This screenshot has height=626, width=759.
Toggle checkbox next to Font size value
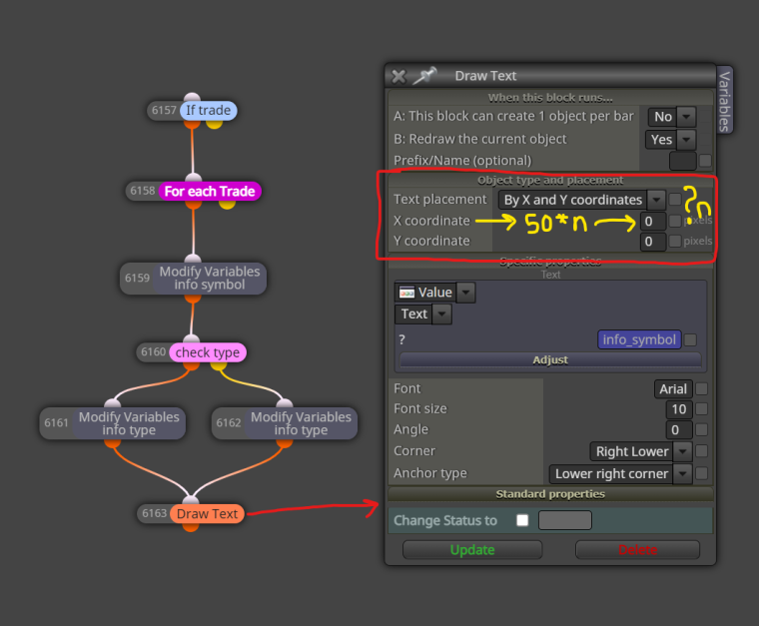tap(701, 409)
